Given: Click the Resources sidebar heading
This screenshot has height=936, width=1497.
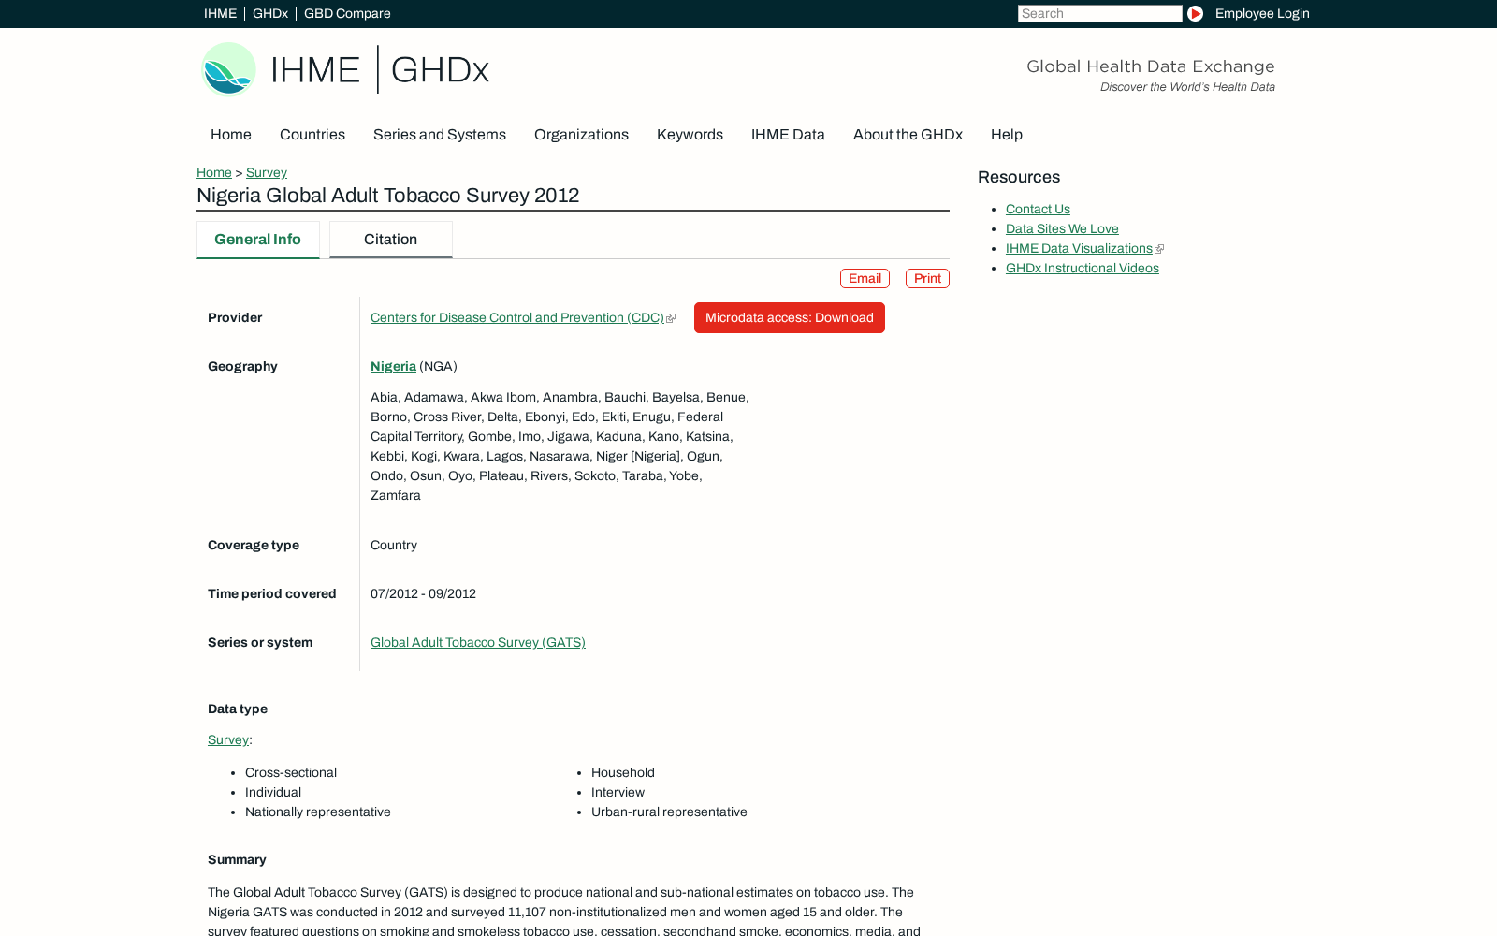Looking at the screenshot, I should pyautogui.click(x=1019, y=178).
